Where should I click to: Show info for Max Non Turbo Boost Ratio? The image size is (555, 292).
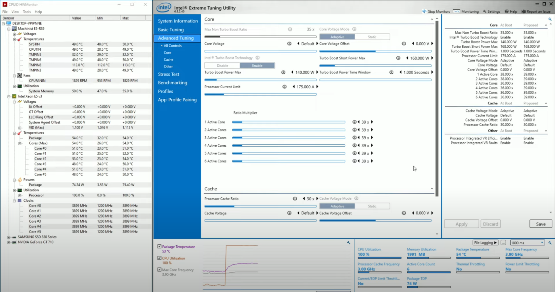[290, 29]
